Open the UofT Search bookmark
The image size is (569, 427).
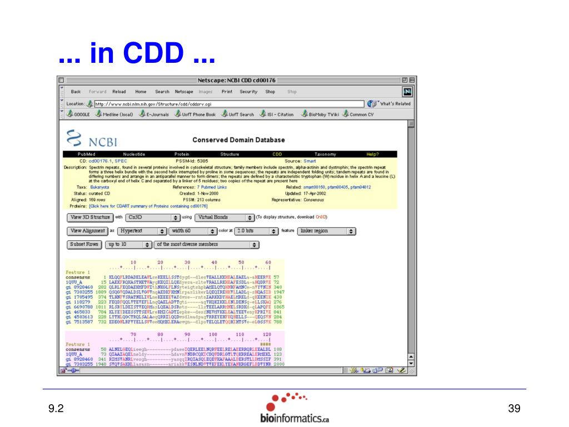coord(238,115)
